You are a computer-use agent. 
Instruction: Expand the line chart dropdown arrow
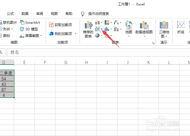pos(101,29)
